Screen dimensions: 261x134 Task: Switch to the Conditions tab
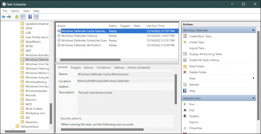click(x=104, y=67)
